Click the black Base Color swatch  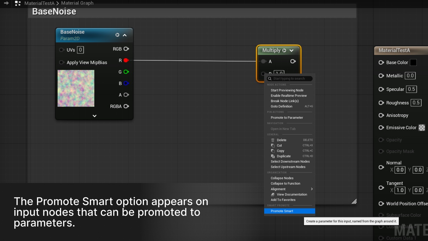tap(413, 63)
